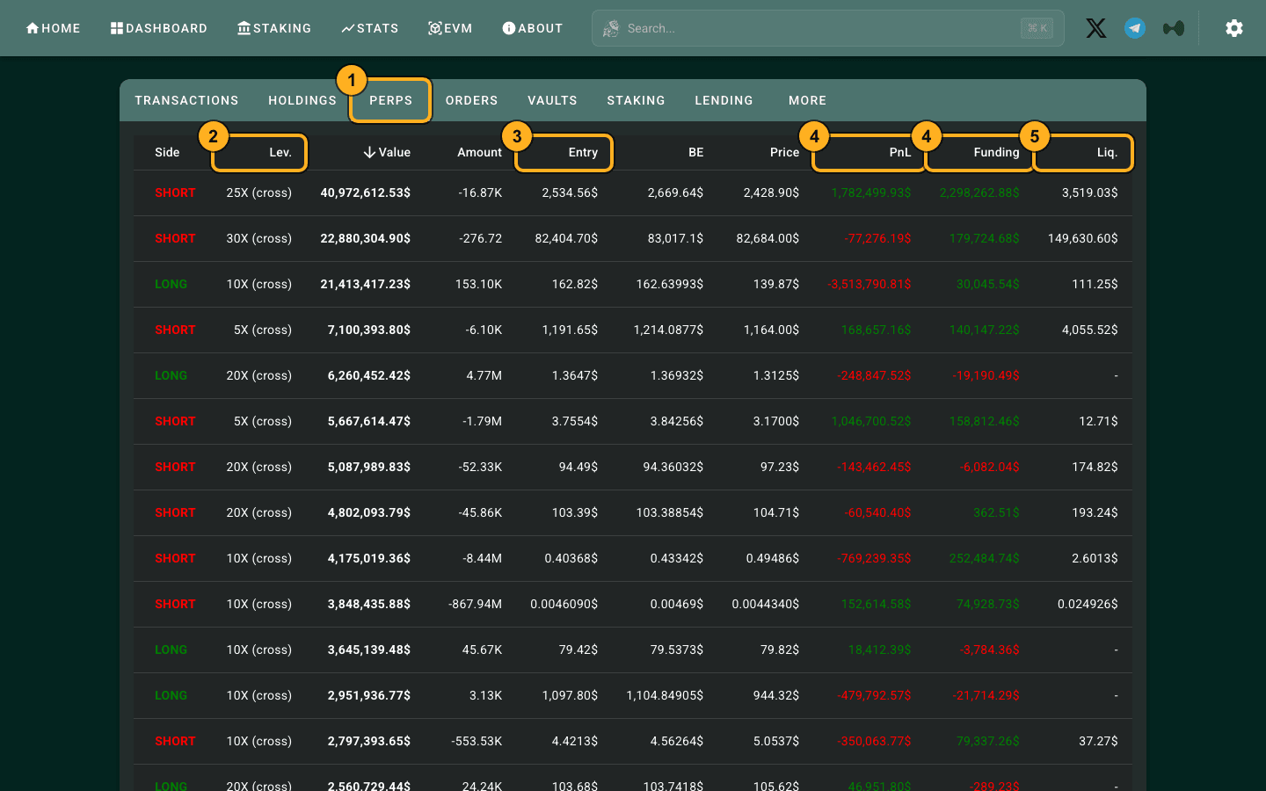Open the STAKING tab in the panel
The height and width of the screenshot is (791, 1266).
tap(636, 100)
